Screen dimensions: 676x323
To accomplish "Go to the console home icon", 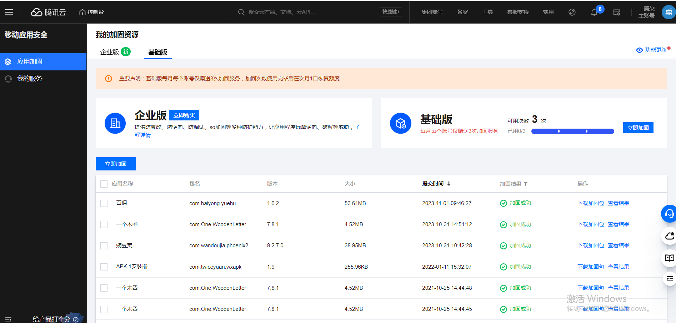I will 82,12.
